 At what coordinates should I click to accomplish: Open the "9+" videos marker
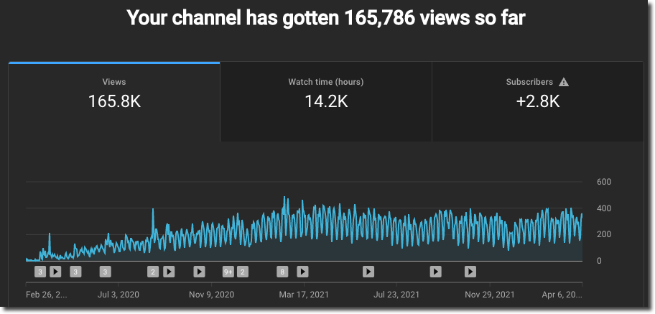[228, 272]
